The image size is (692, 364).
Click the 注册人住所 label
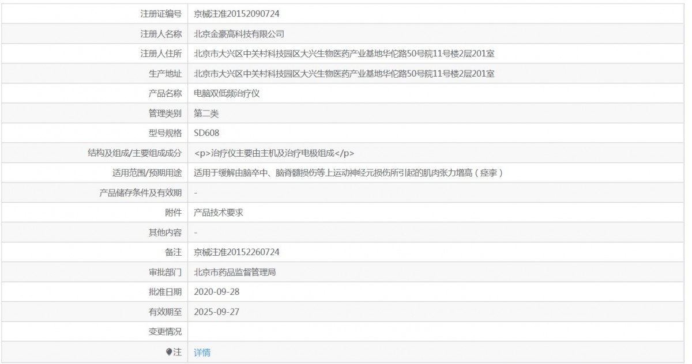coord(161,54)
